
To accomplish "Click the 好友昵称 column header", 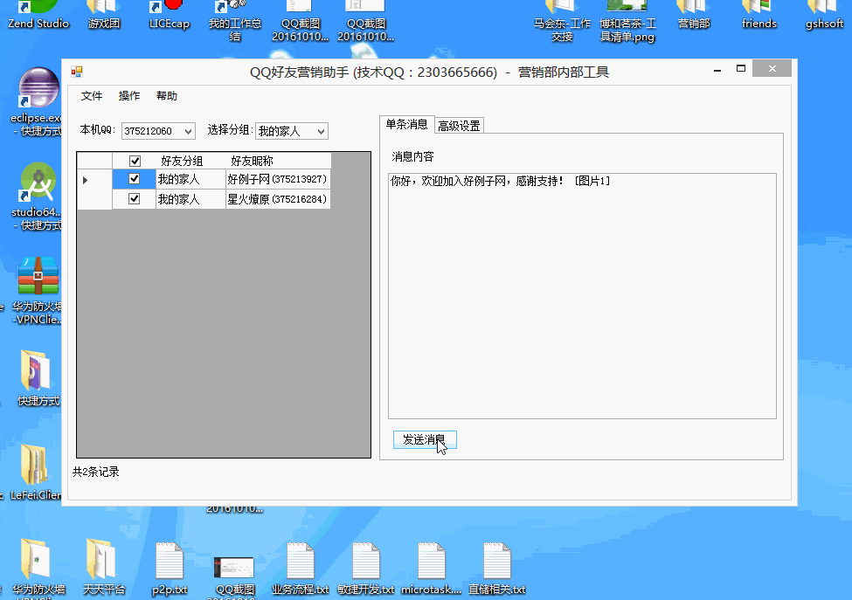I will point(278,161).
